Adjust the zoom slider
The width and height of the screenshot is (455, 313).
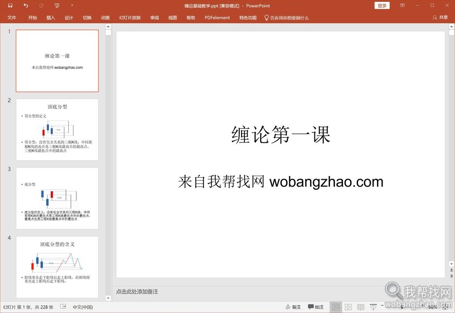click(402, 307)
